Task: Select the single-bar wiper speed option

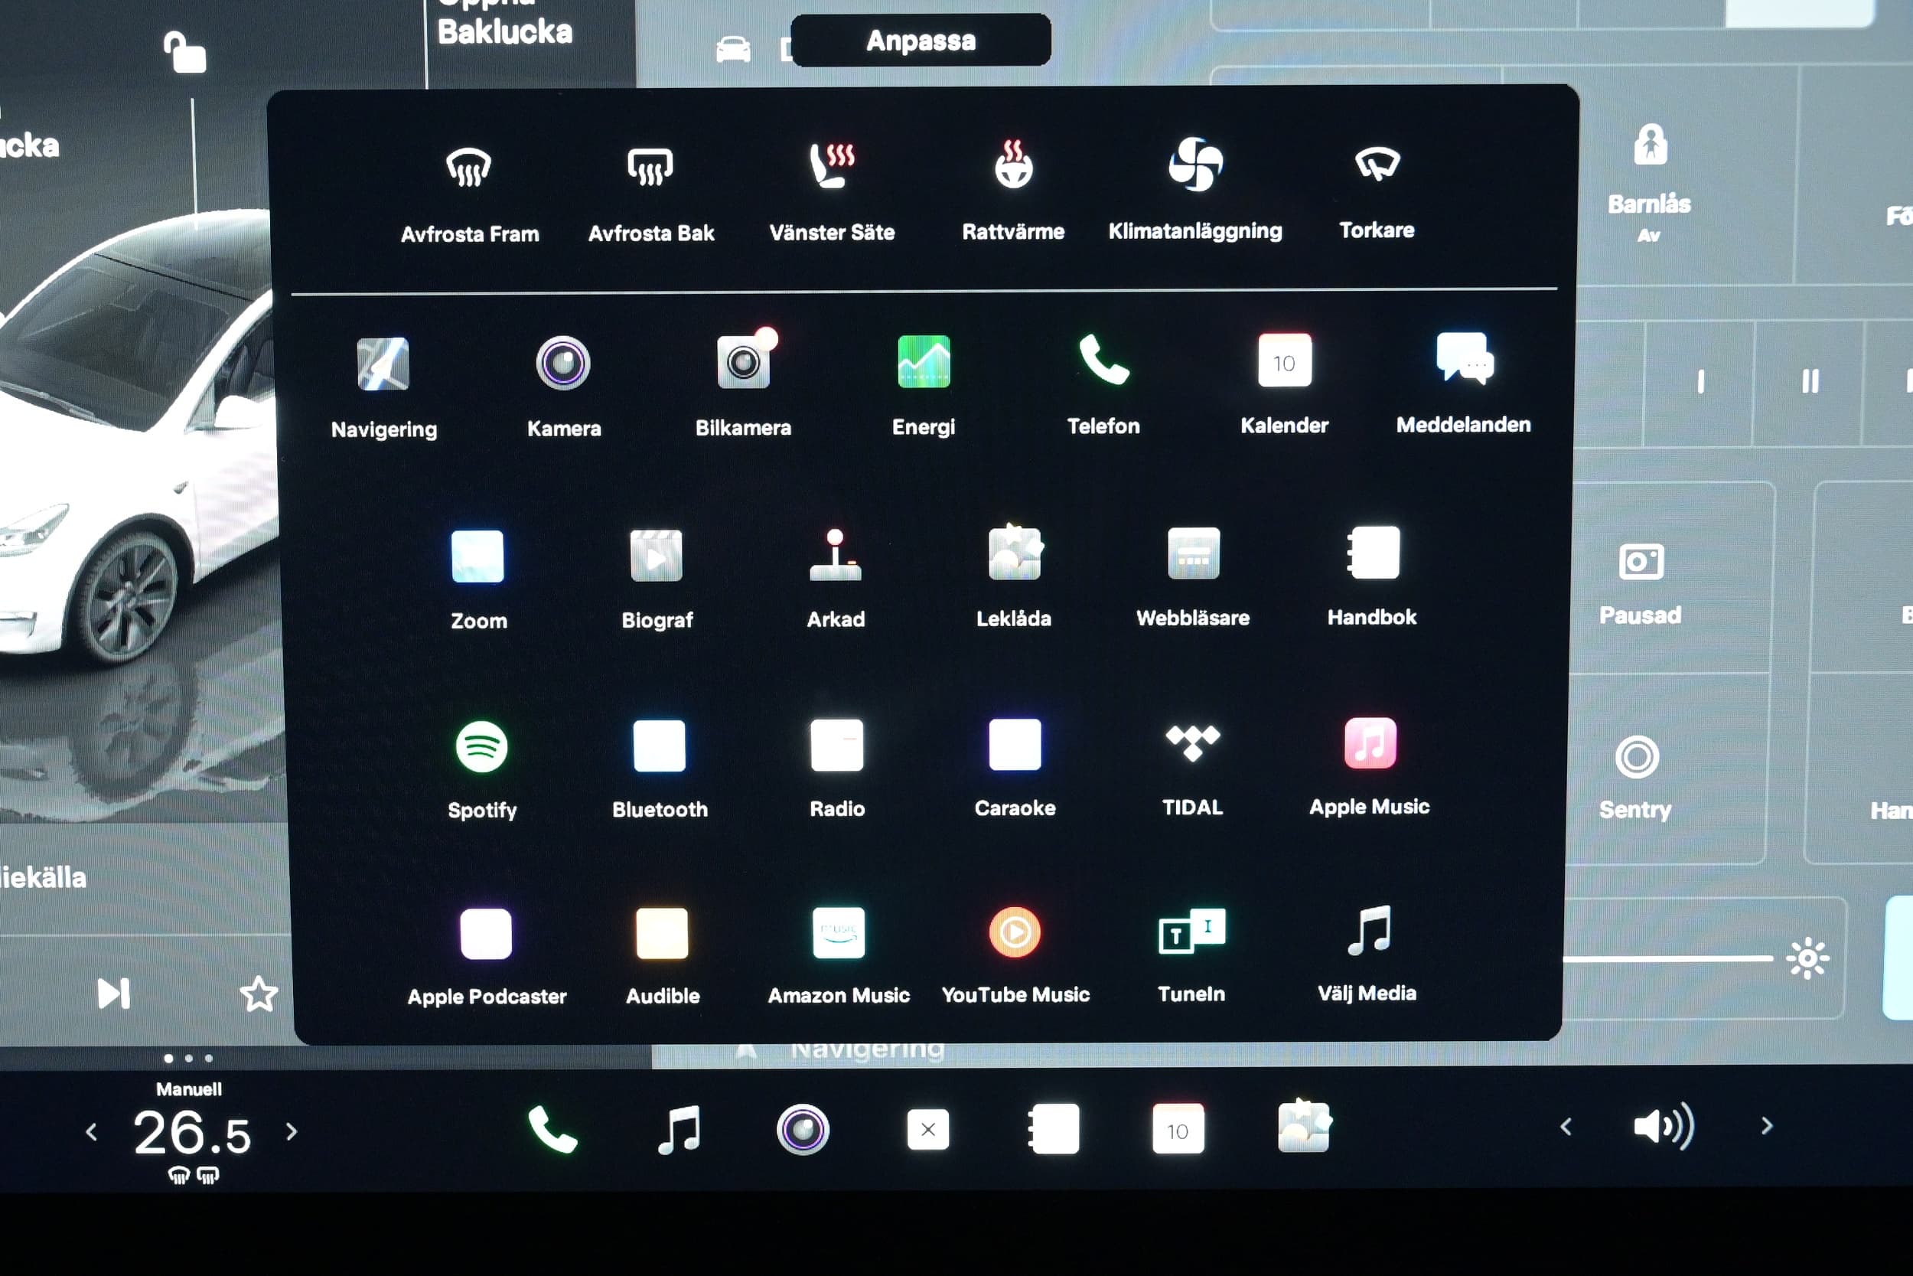Action: (x=1701, y=382)
